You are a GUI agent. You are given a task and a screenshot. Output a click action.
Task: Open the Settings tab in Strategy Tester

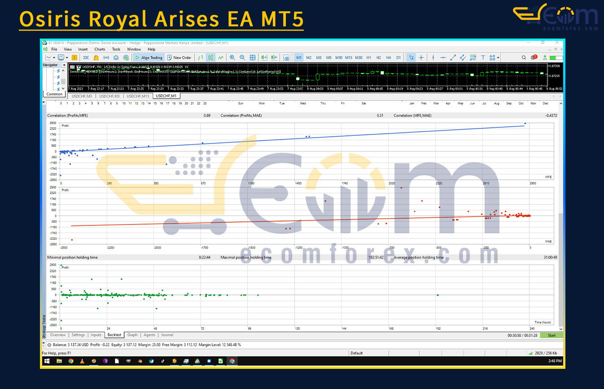(x=78, y=335)
